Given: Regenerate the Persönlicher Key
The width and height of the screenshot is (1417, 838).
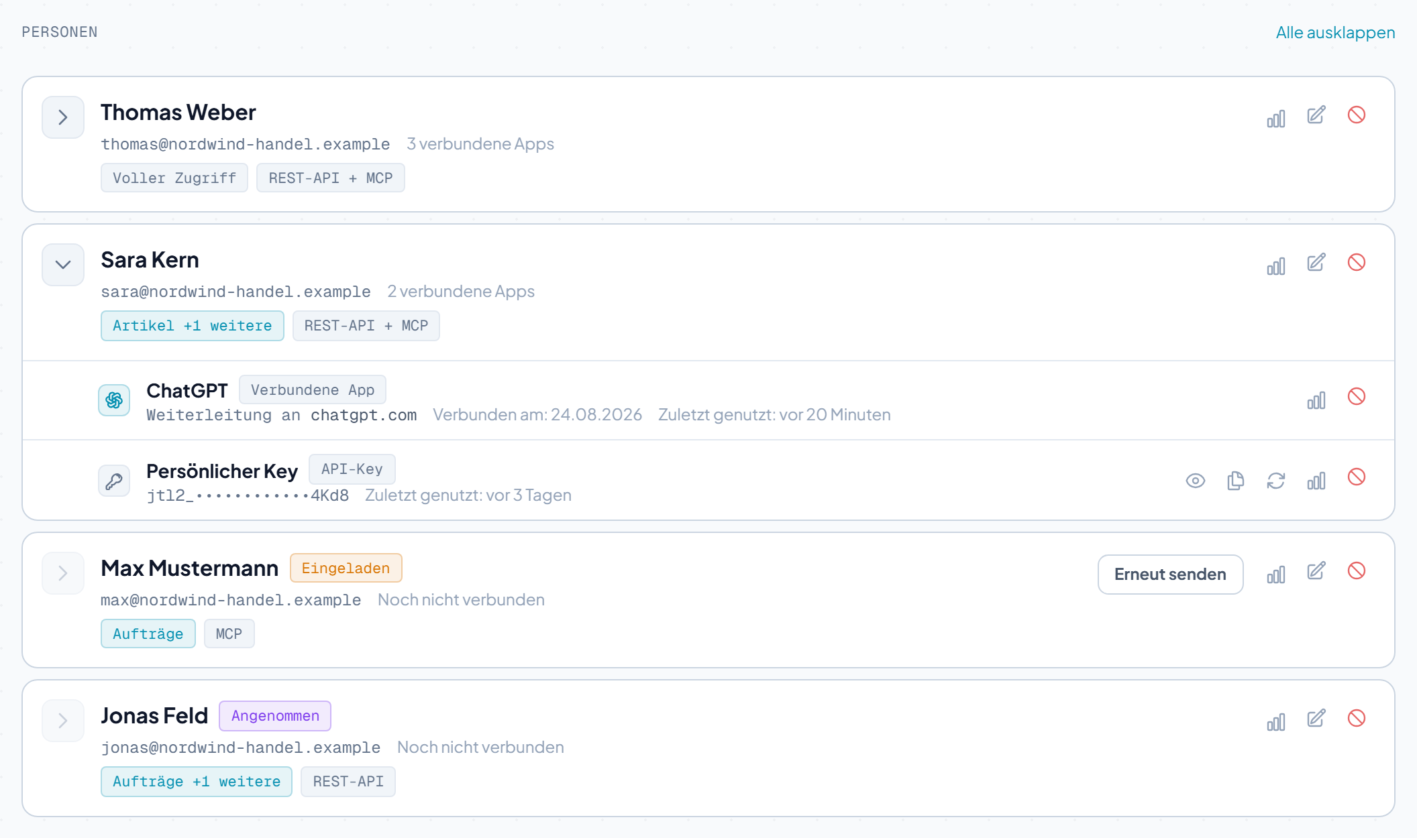Looking at the screenshot, I should coord(1275,481).
